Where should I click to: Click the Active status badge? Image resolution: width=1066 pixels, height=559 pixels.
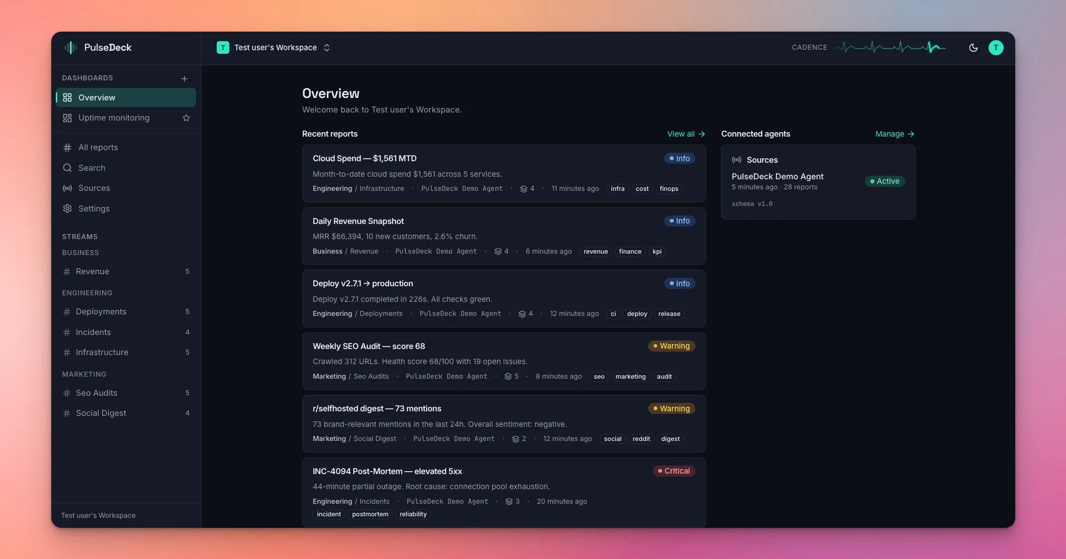(884, 181)
